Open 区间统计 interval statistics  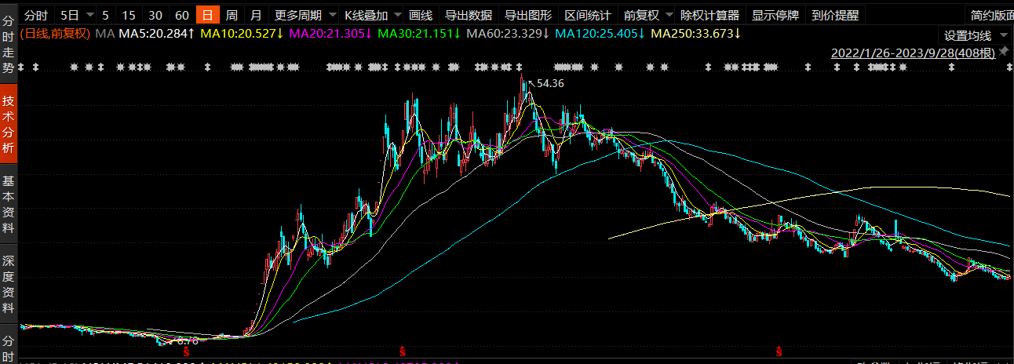(587, 15)
